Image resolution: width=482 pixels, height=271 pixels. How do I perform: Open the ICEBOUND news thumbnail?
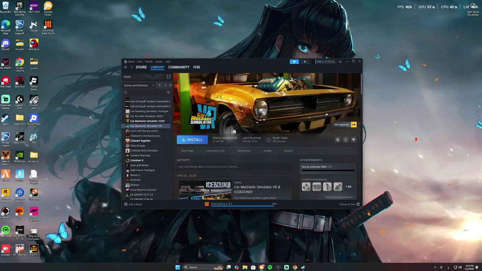pyautogui.click(x=205, y=190)
